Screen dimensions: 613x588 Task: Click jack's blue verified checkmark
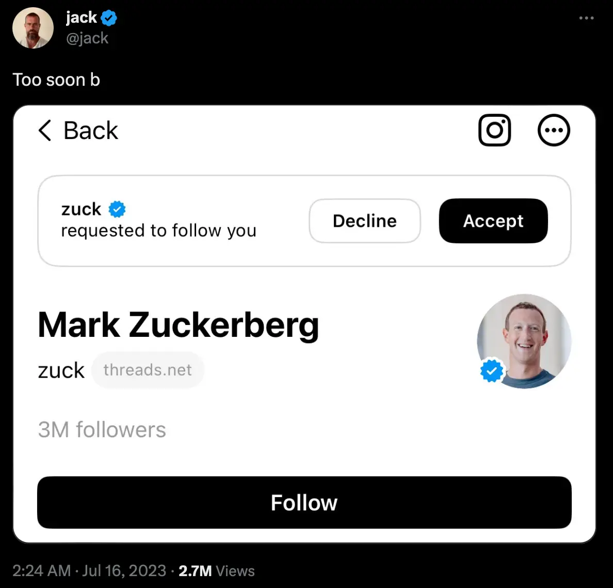(x=108, y=17)
